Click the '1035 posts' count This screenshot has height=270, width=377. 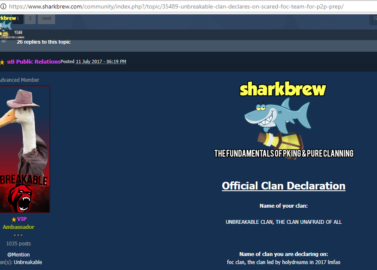pyautogui.click(x=19, y=244)
